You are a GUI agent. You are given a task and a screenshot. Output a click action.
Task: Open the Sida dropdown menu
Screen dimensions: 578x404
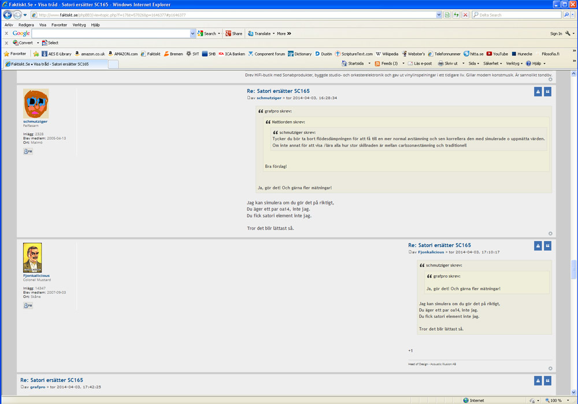[x=474, y=63]
